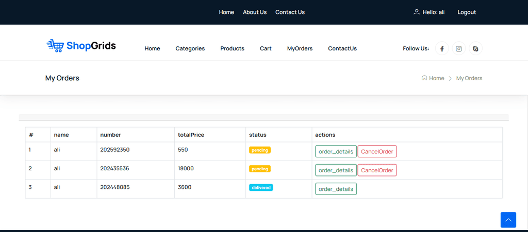528x232 pixels.
Task: Click About Us in top bar
Action: (255, 12)
